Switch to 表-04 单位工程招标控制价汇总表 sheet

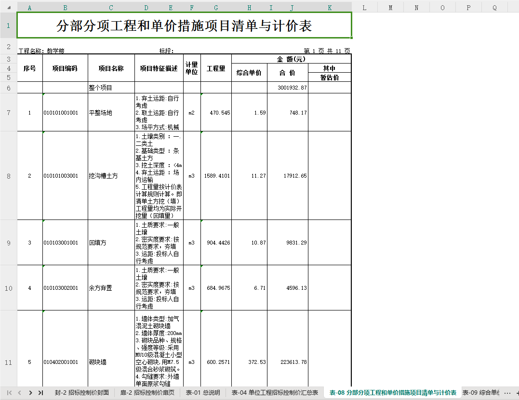pyautogui.click(x=275, y=393)
